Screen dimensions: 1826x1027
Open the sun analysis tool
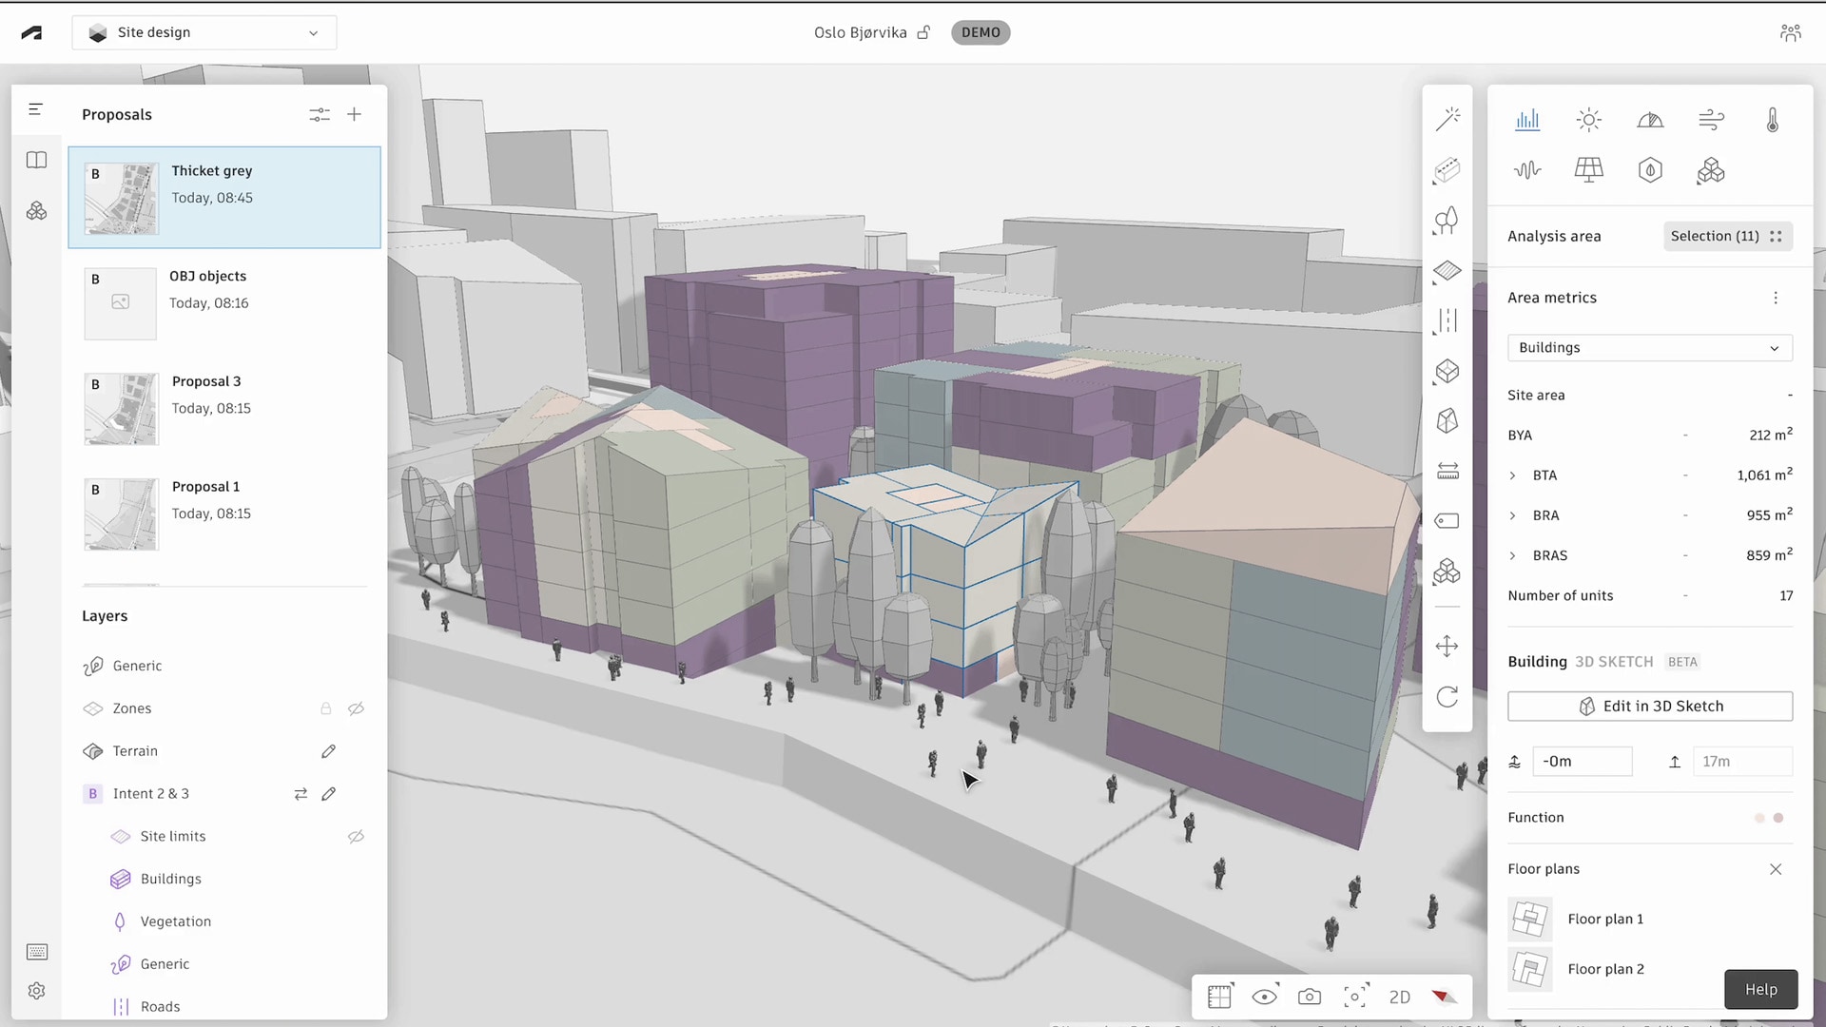click(1589, 120)
